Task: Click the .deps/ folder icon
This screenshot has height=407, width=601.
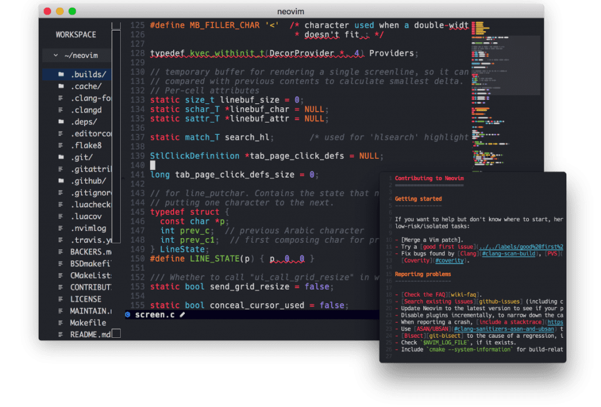Action: point(61,122)
